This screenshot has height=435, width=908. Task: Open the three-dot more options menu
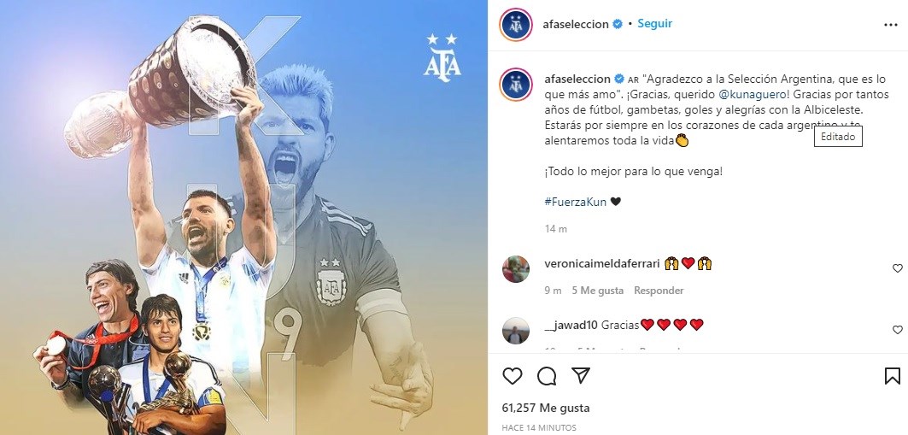point(890,25)
